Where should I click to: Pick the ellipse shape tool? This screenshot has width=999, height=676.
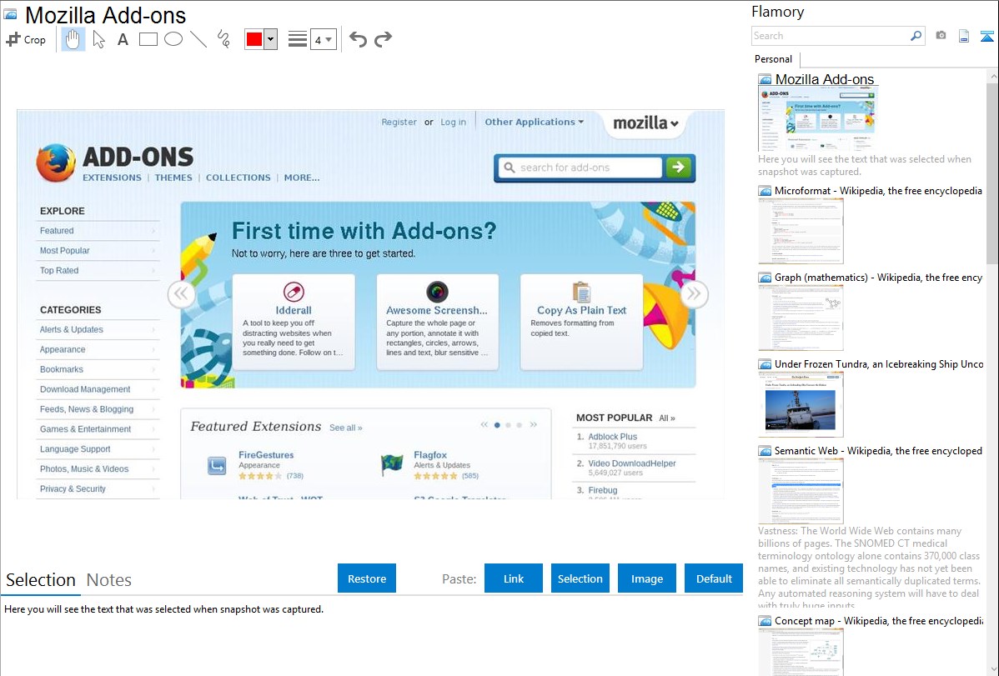pyautogui.click(x=173, y=39)
